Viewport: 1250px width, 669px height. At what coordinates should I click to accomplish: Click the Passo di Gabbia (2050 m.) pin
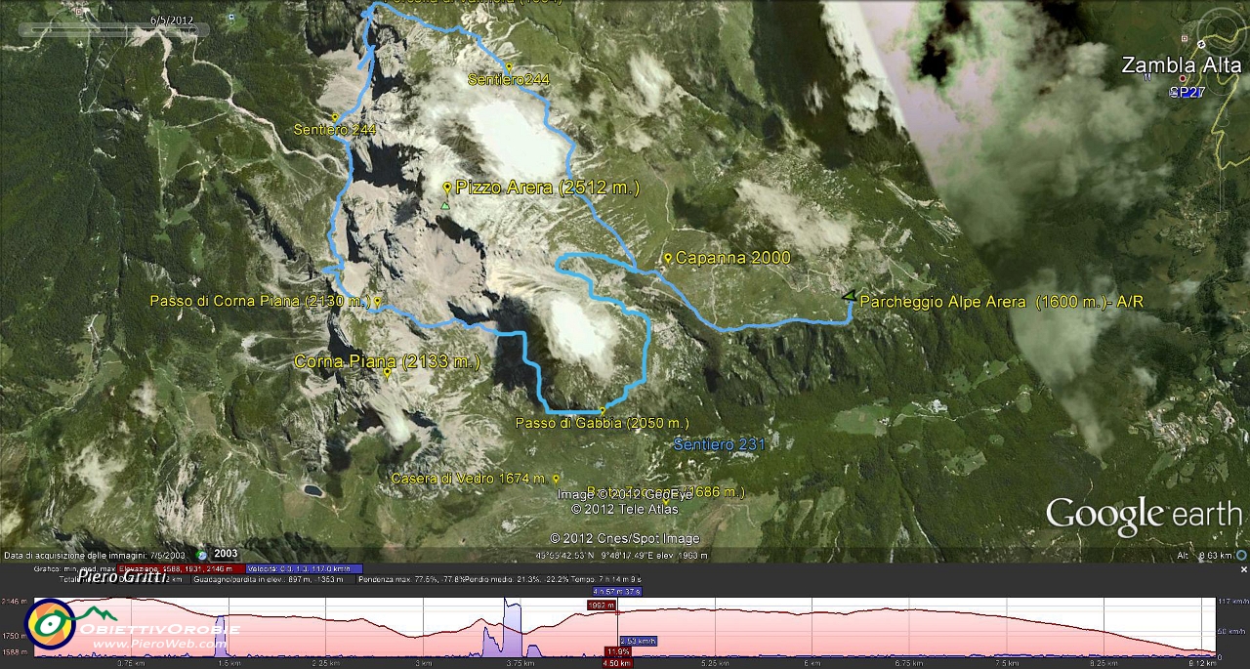(x=603, y=410)
